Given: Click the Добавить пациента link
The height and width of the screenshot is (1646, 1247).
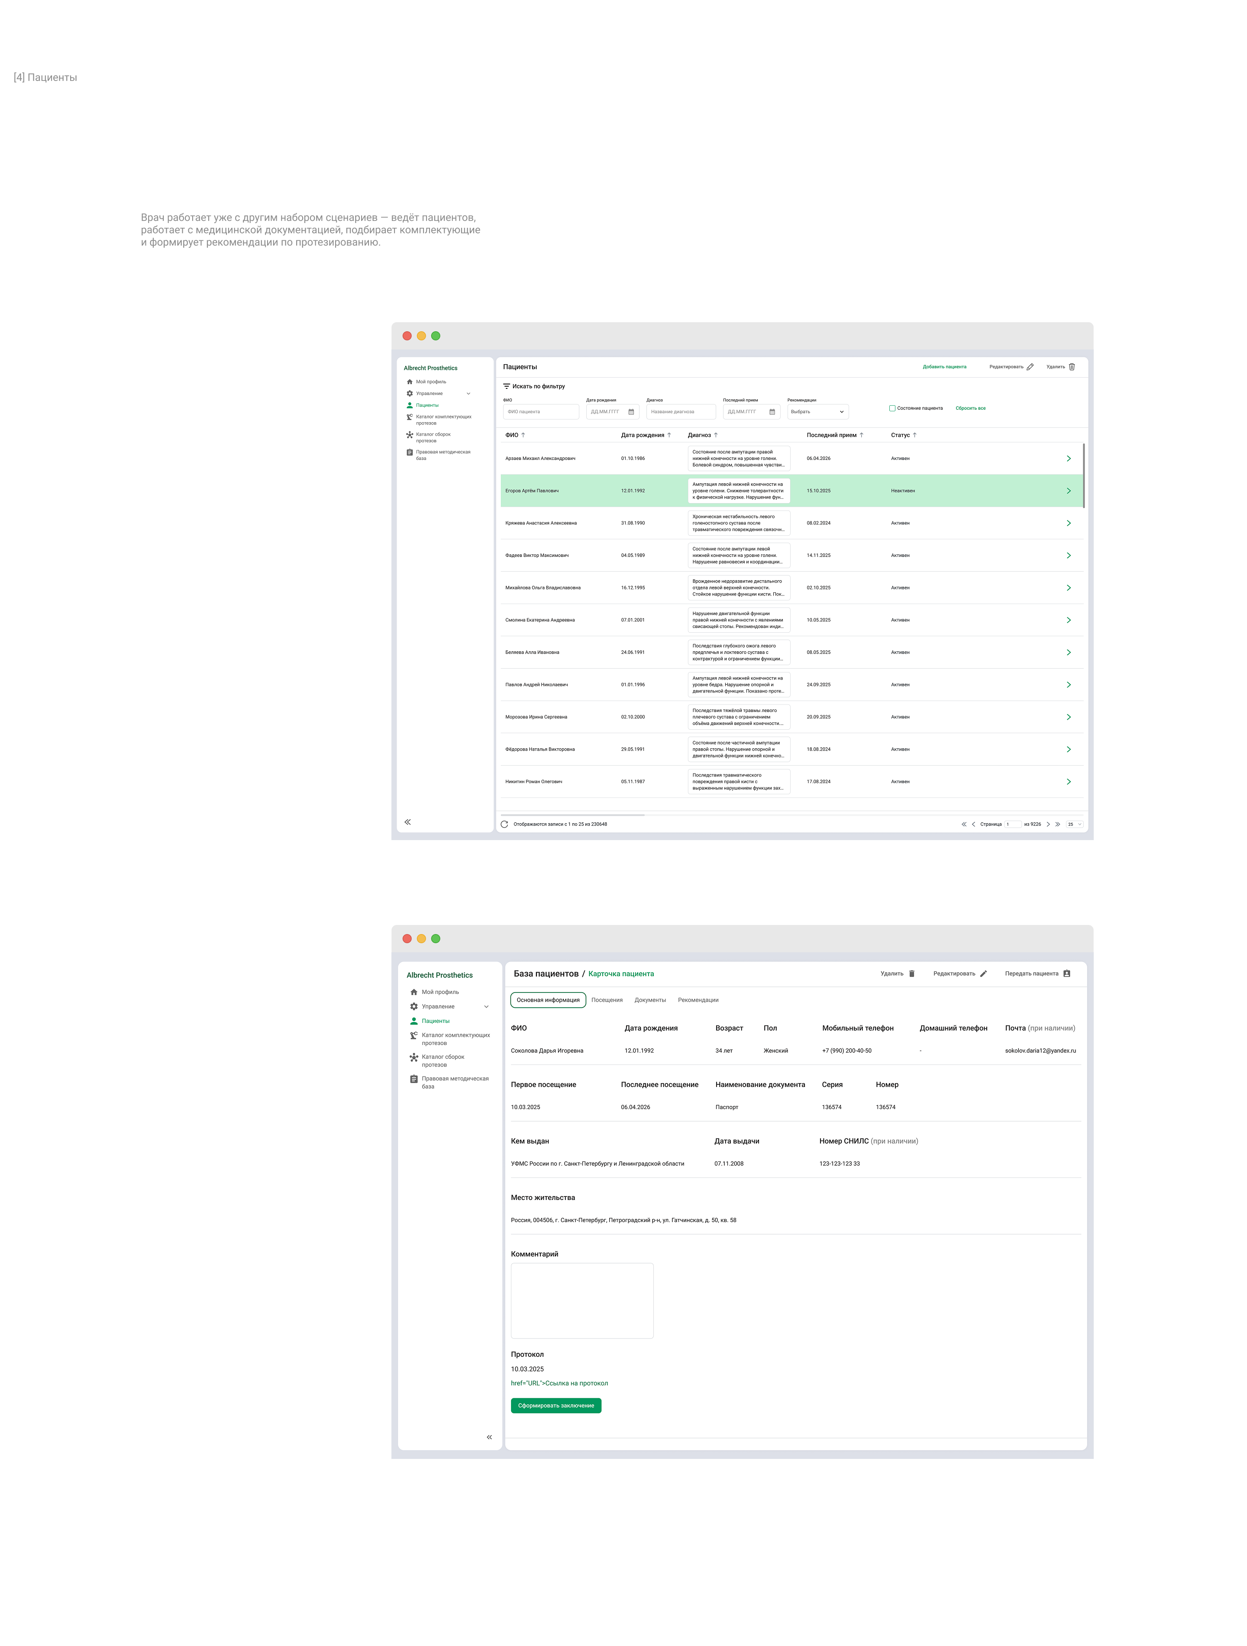Looking at the screenshot, I should coord(944,367).
